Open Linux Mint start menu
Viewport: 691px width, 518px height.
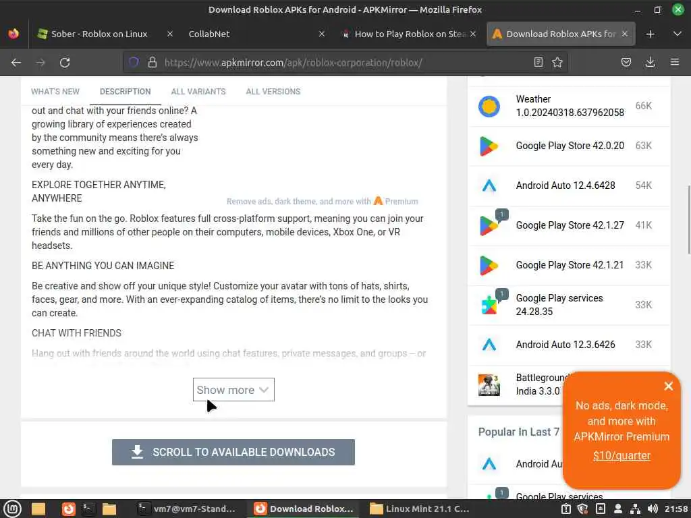[12, 509]
